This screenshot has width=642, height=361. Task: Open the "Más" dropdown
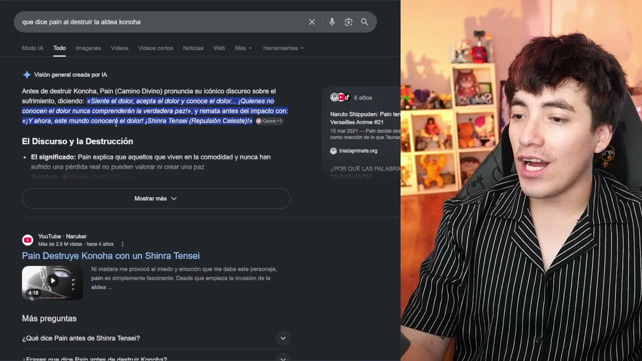pyautogui.click(x=243, y=48)
